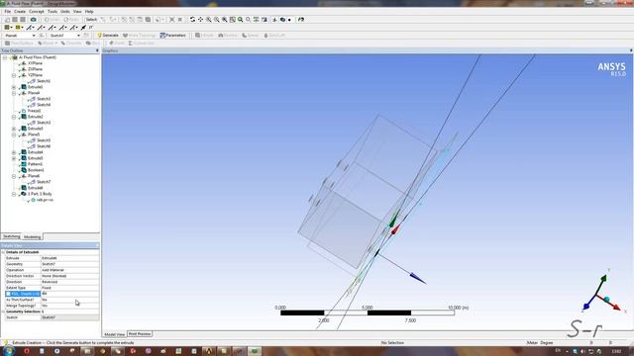Open the Help menu
This screenshot has width=634, height=356.
click(89, 11)
